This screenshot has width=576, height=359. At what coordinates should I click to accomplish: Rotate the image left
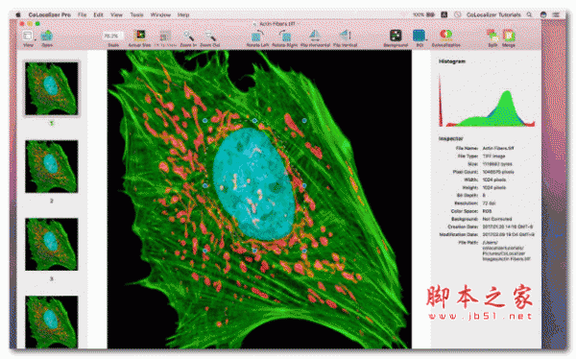[x=256, y=36]
